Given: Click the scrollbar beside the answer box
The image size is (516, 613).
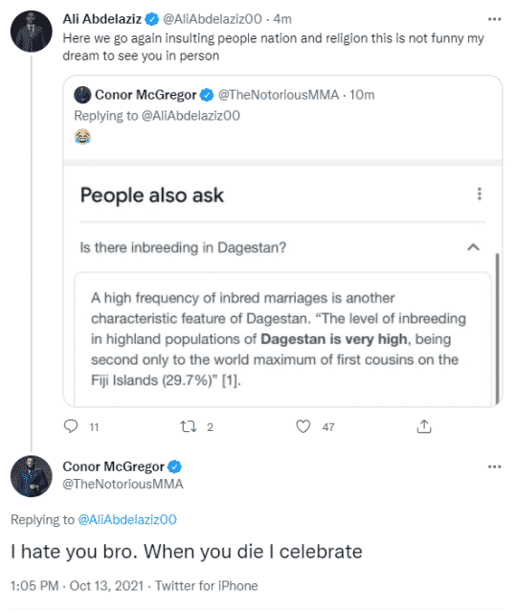Looking at the screenshot, I should point(497,329).
